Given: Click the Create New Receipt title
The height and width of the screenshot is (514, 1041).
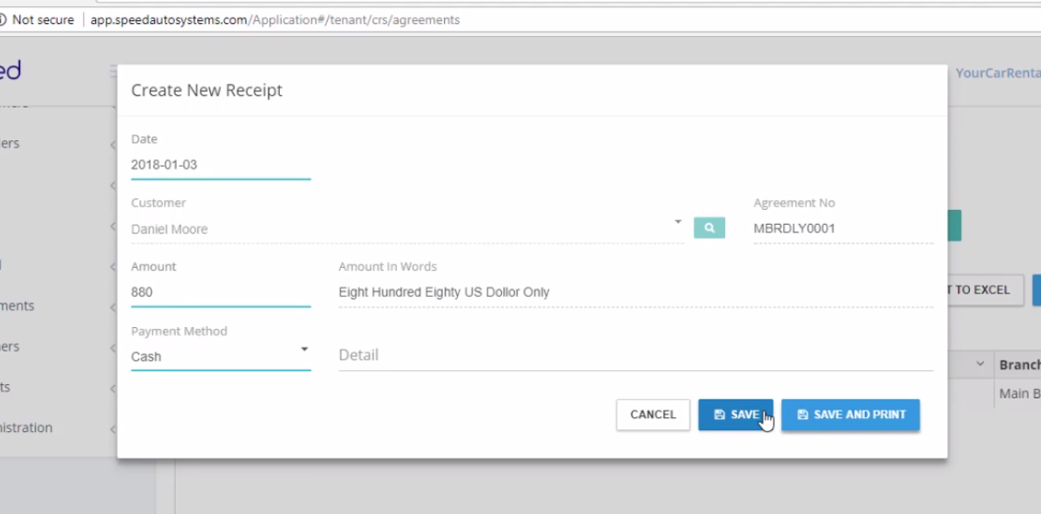Looking at the screenshot, I should (x=206, y=90).
